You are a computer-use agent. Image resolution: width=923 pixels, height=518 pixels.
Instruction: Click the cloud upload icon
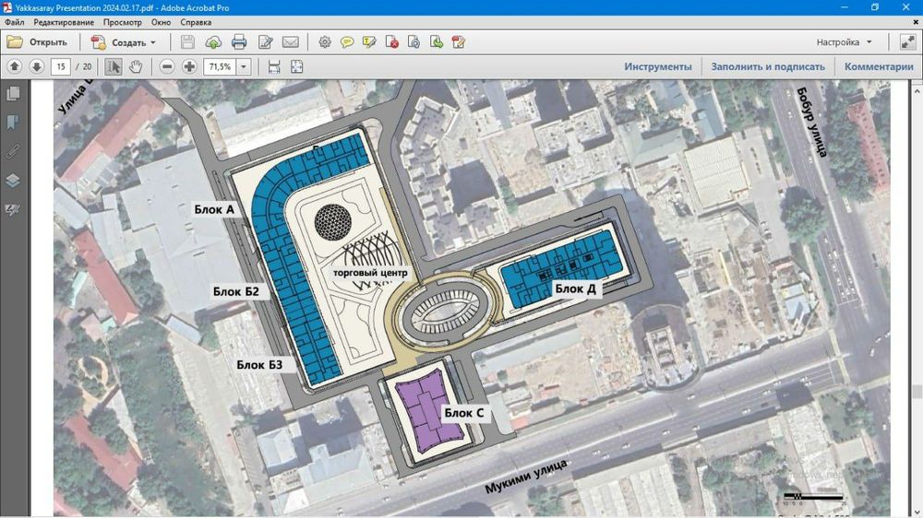point(213,42)
